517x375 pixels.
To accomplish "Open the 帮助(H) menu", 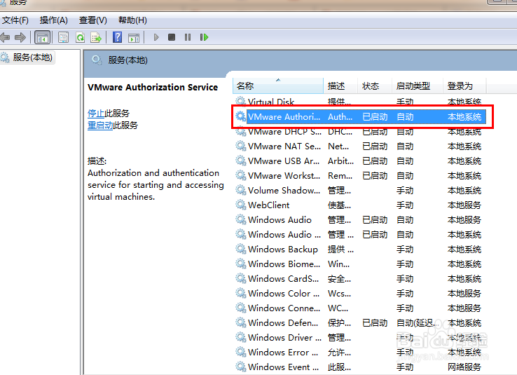I will pyautogui.click(x=132, y=20).
